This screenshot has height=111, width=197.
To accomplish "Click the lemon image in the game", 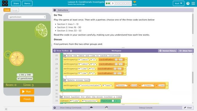I will (17, 59).
